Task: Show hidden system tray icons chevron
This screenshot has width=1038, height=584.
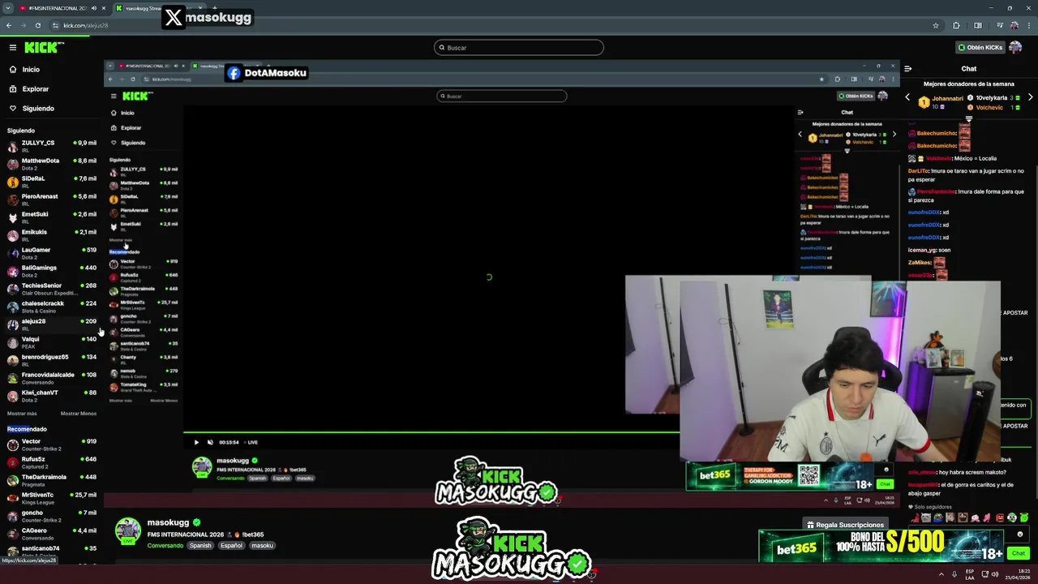Action: [941, 574]
